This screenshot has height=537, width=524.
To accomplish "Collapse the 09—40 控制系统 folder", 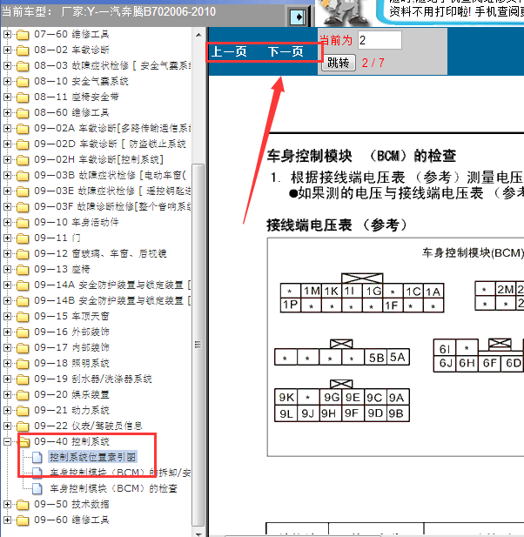I will [7, 442].
